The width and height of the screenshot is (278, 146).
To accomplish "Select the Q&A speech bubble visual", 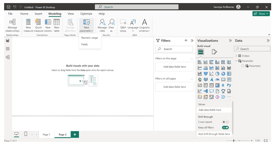I will pyautogui.click(x=211, y=91).
